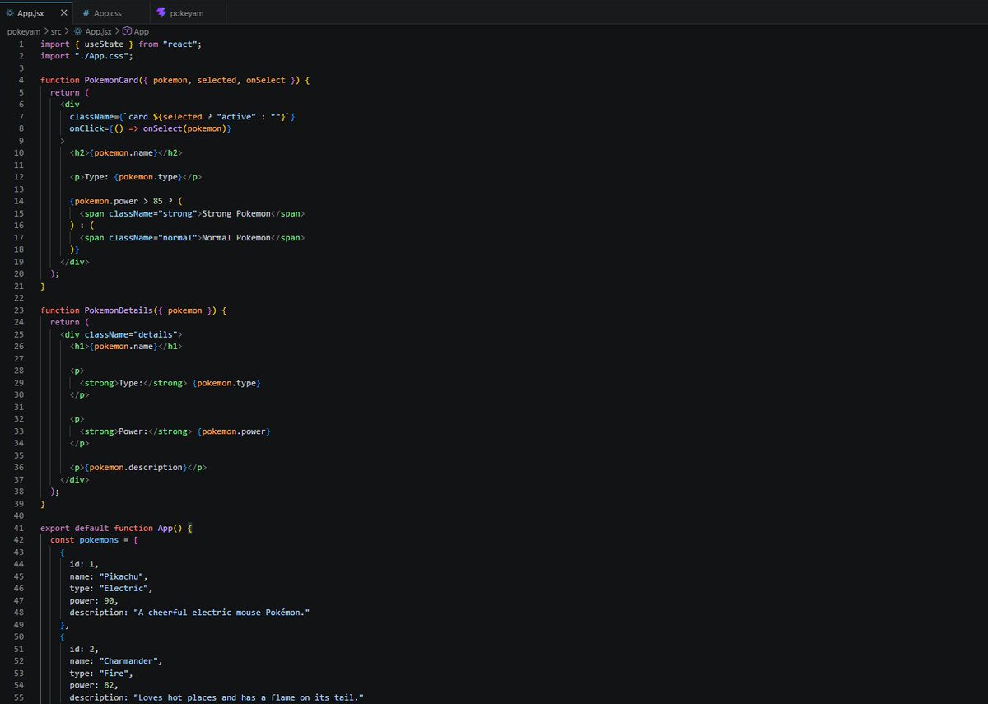Click the export keyword on line 41
The width and height of the screenshot is (988, 704).
[x=55, y=528]
